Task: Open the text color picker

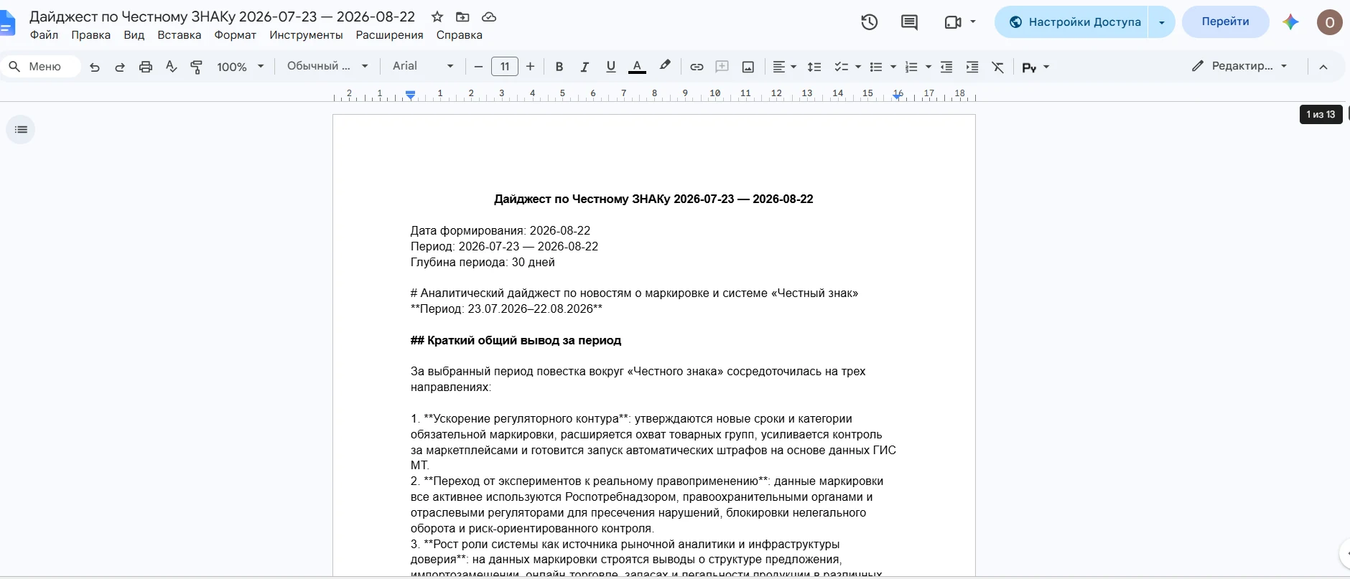Action: click(x=637, y=67)
